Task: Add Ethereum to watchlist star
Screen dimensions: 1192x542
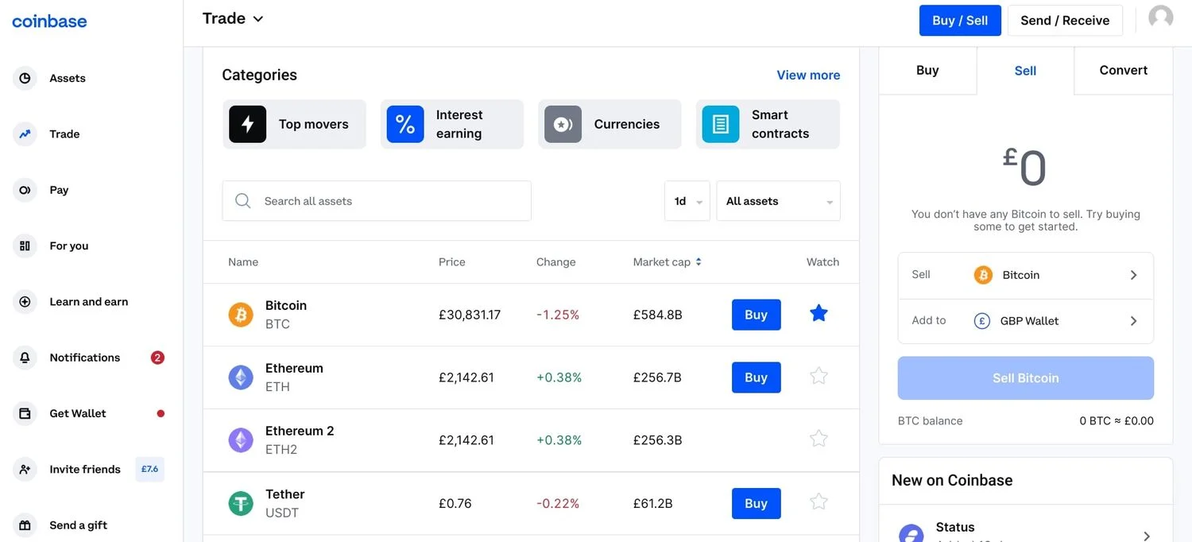Action: [819, 377]
